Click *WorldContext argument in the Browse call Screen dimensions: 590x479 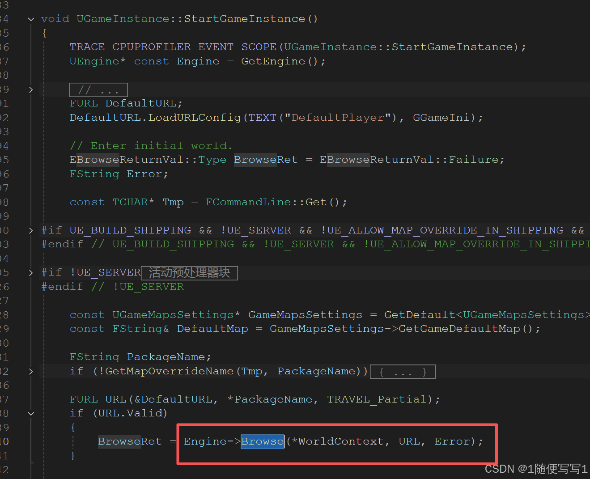point(337,441)
